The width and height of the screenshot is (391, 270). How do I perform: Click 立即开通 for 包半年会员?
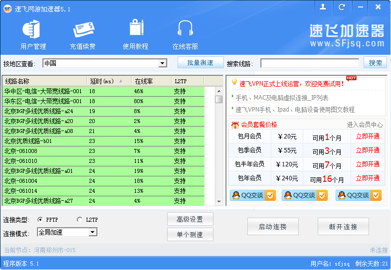point(368,164)
